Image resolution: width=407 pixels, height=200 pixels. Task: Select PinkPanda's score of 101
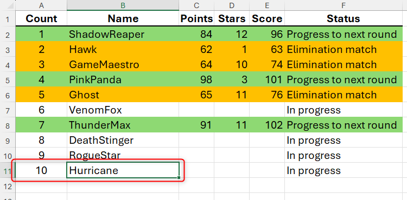267,79
